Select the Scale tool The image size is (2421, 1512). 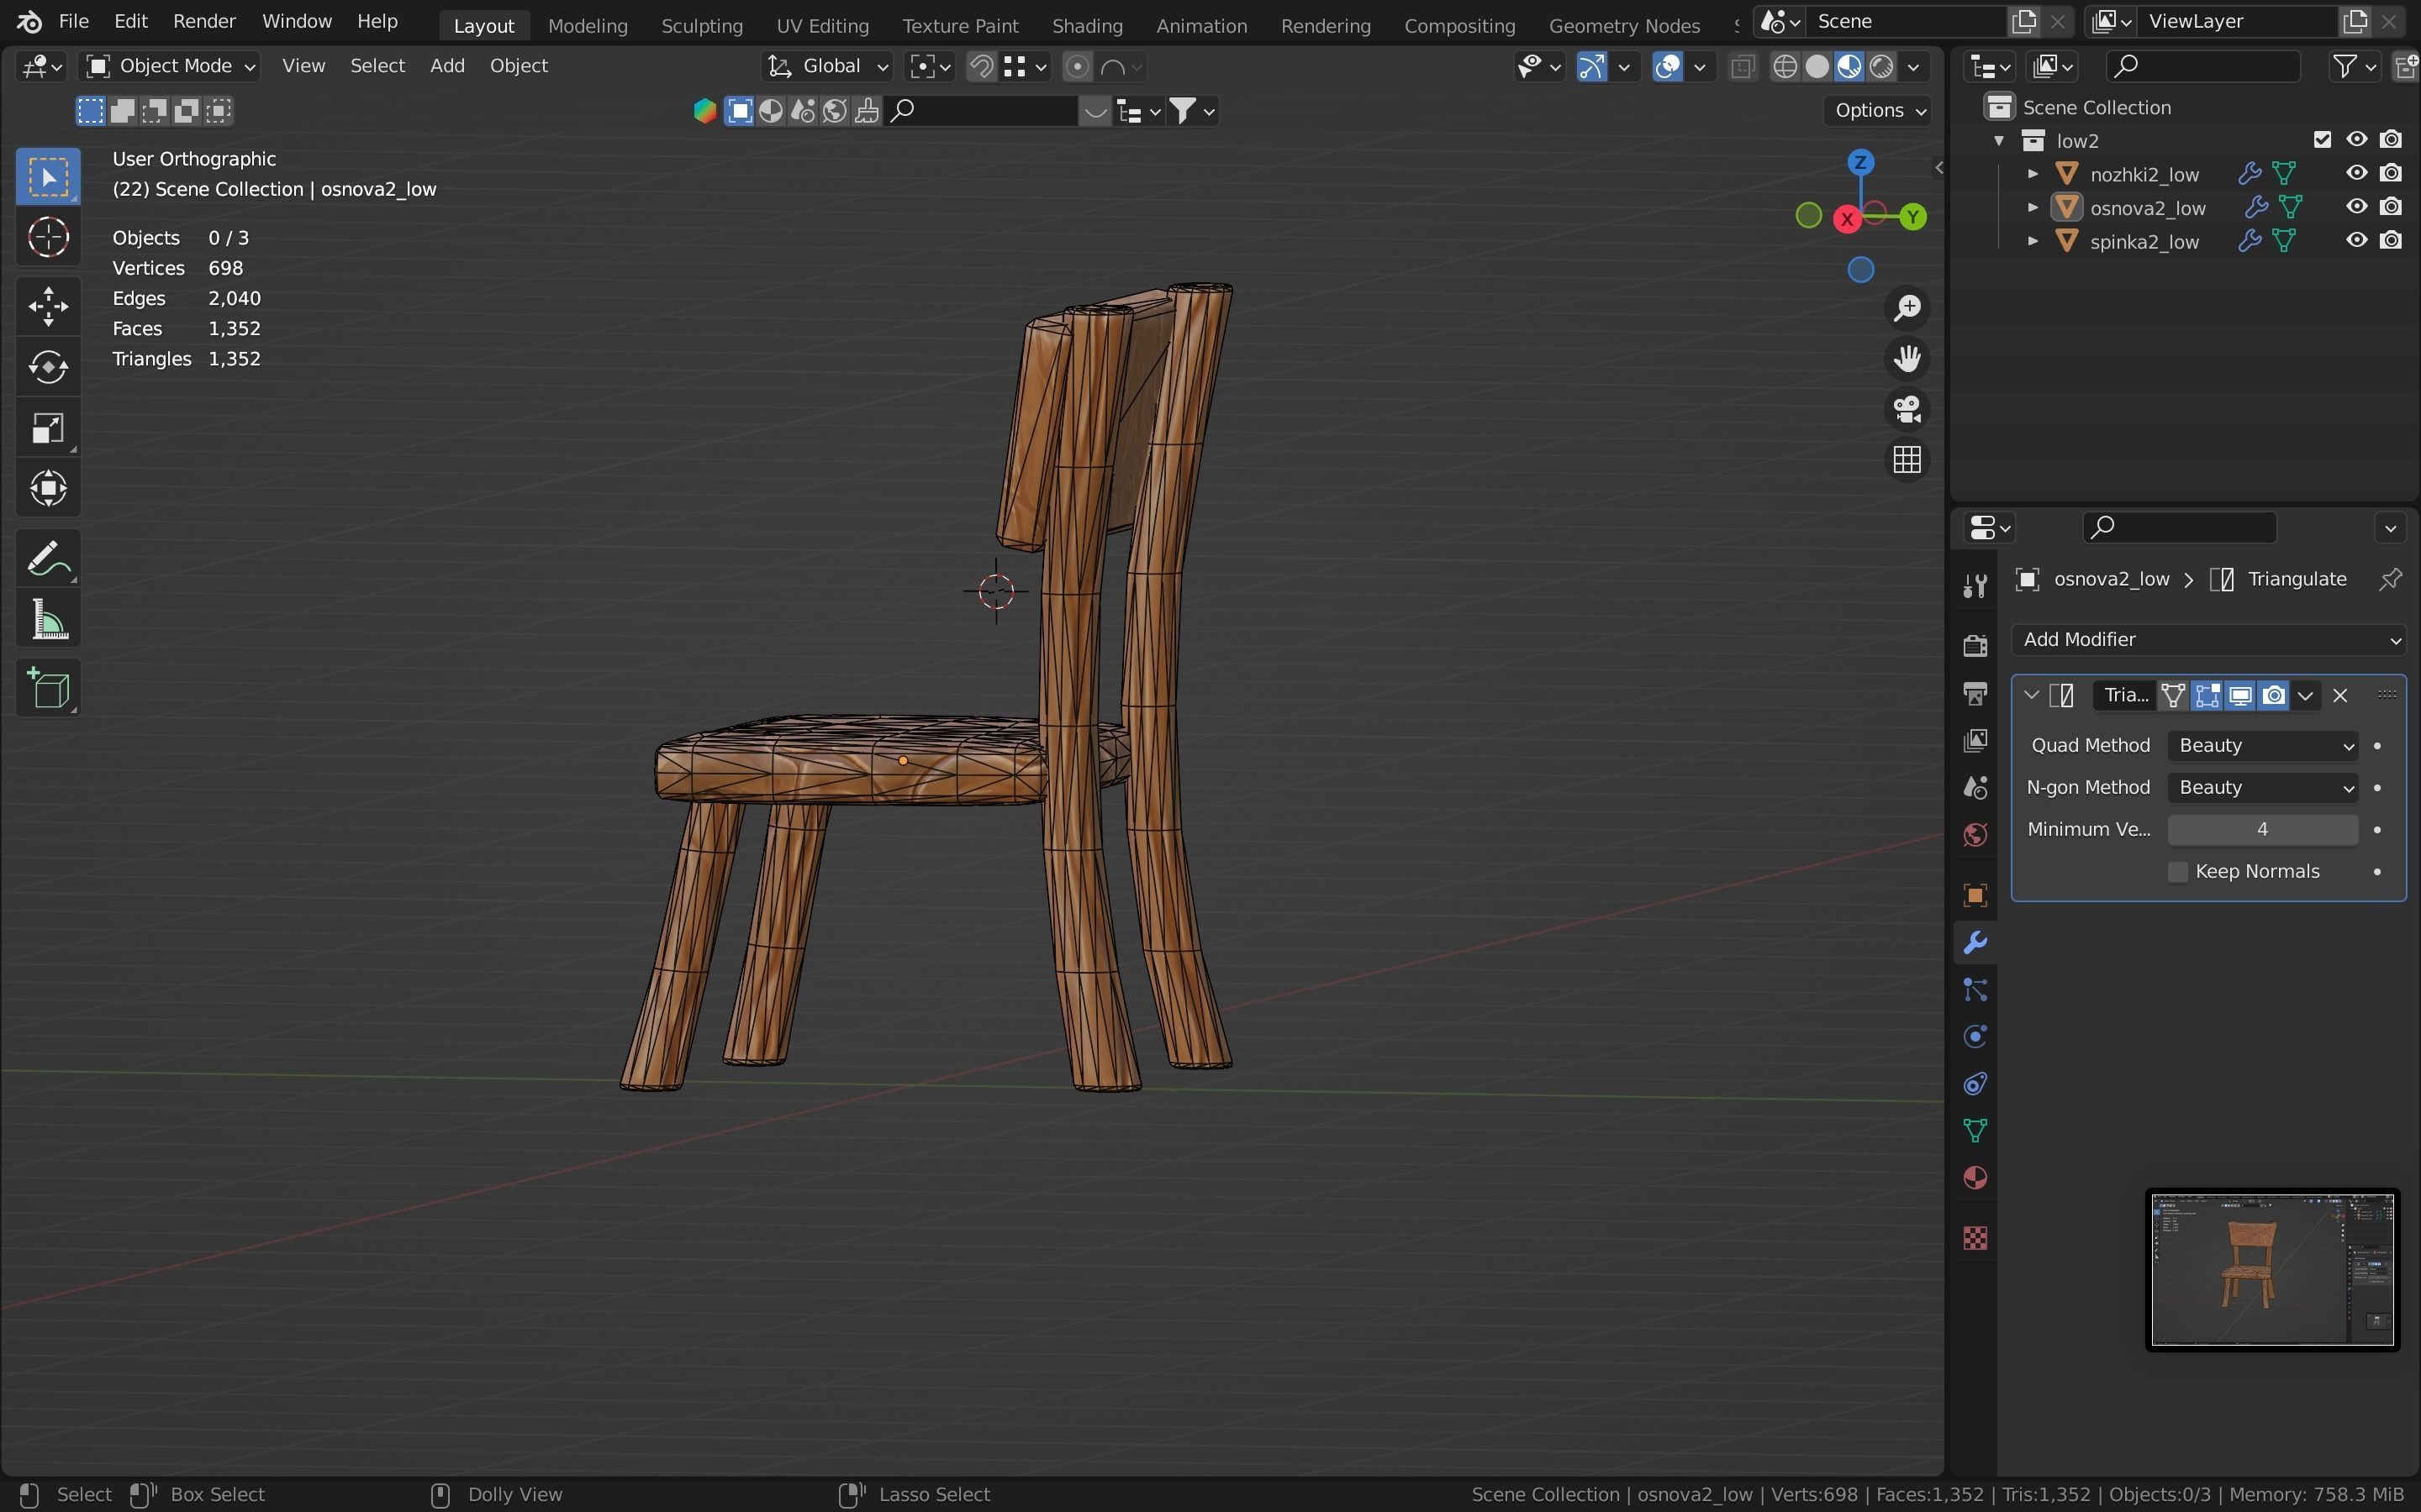pos(48,428)
